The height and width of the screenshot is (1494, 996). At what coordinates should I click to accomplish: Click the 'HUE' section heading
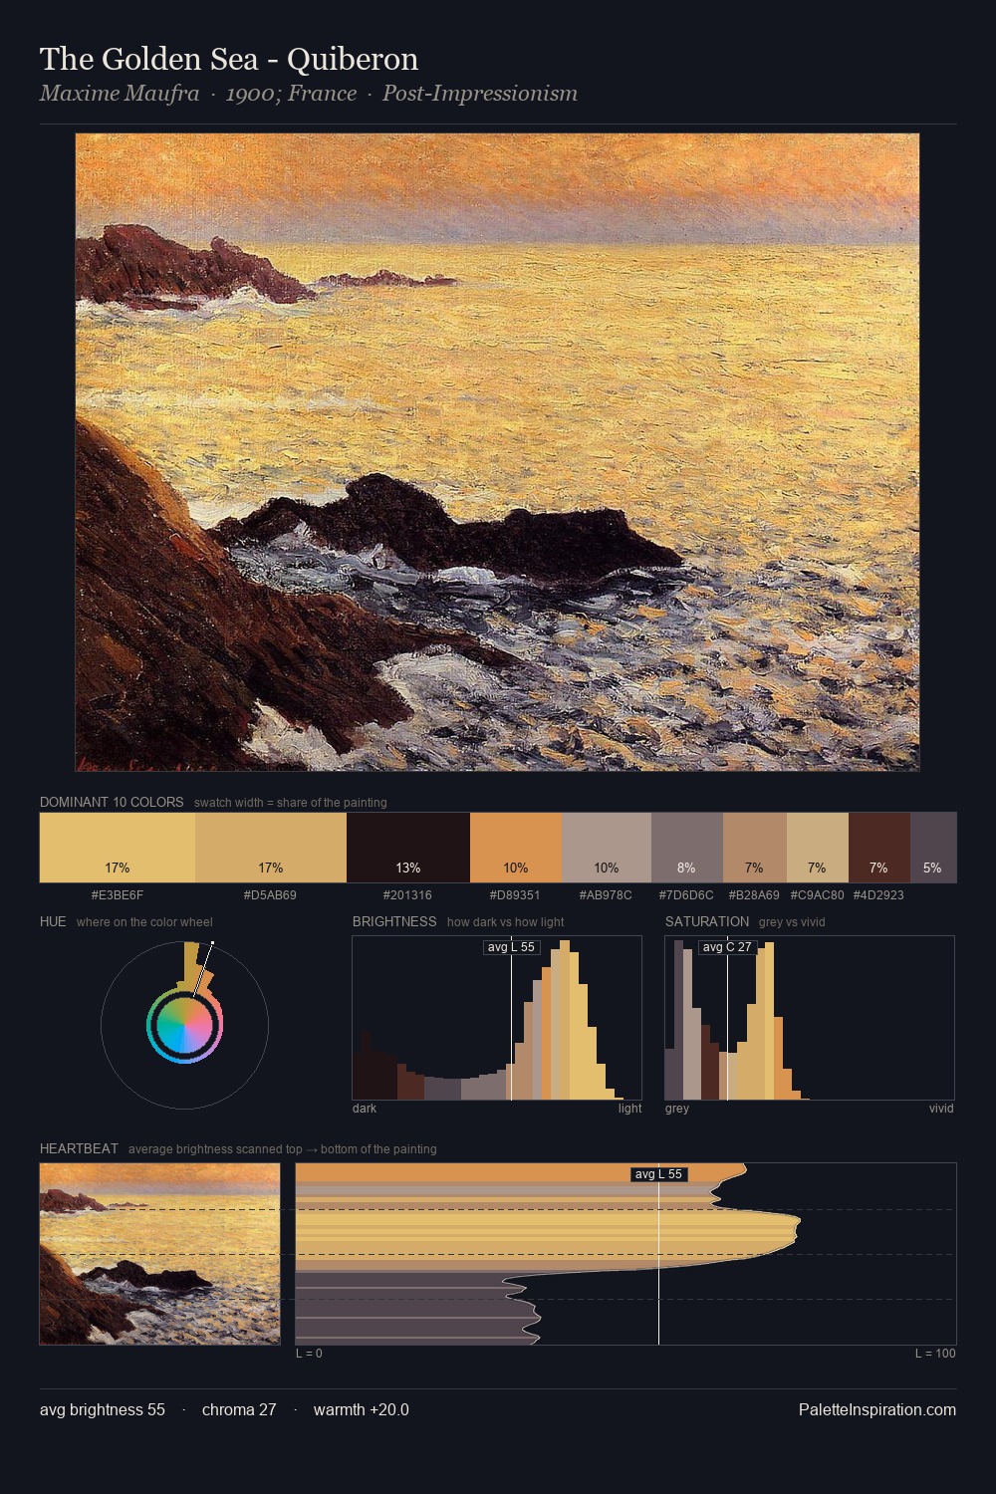coord(53,921)
